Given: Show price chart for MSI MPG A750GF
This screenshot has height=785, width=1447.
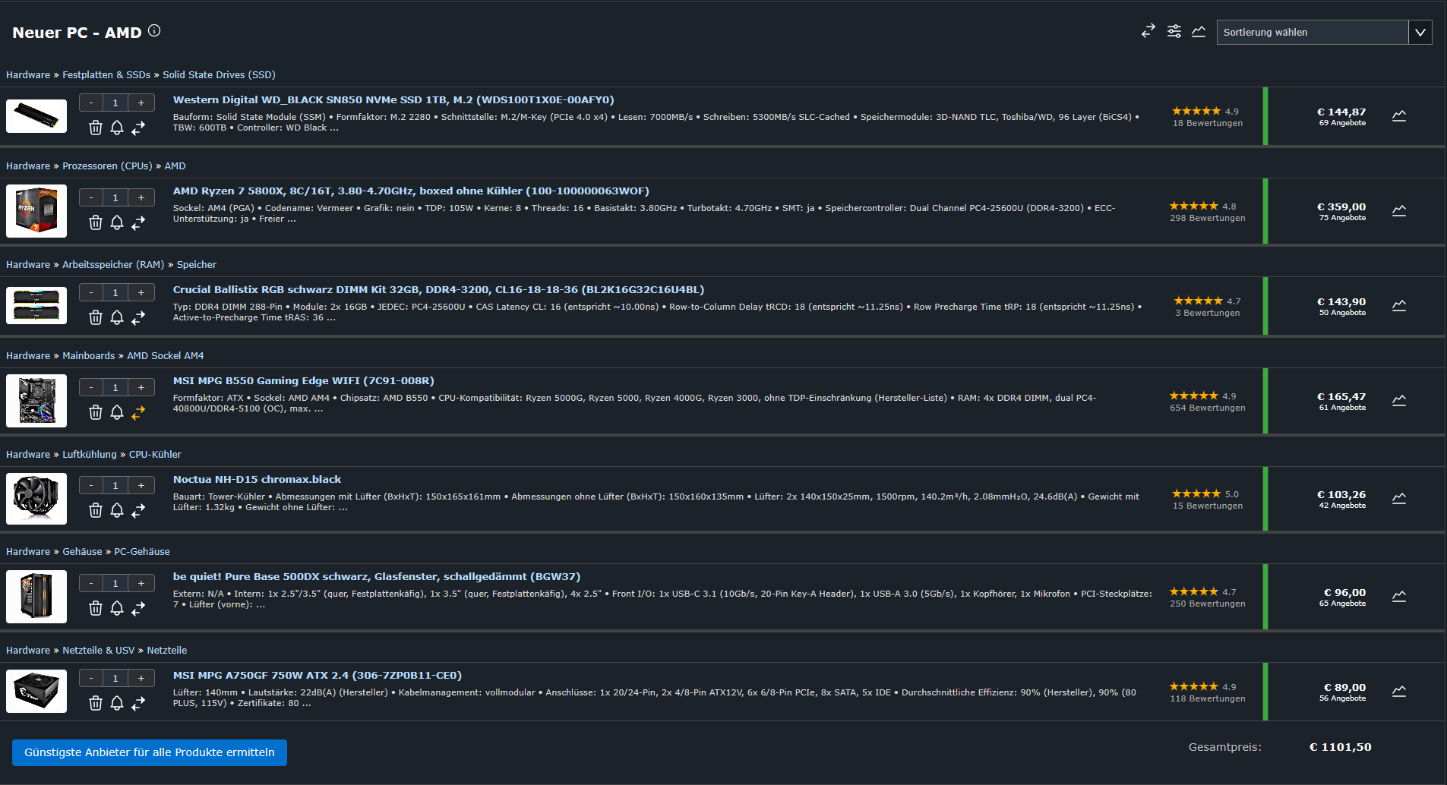Looking at the screenshot, I should click(x=1399, y=692).
